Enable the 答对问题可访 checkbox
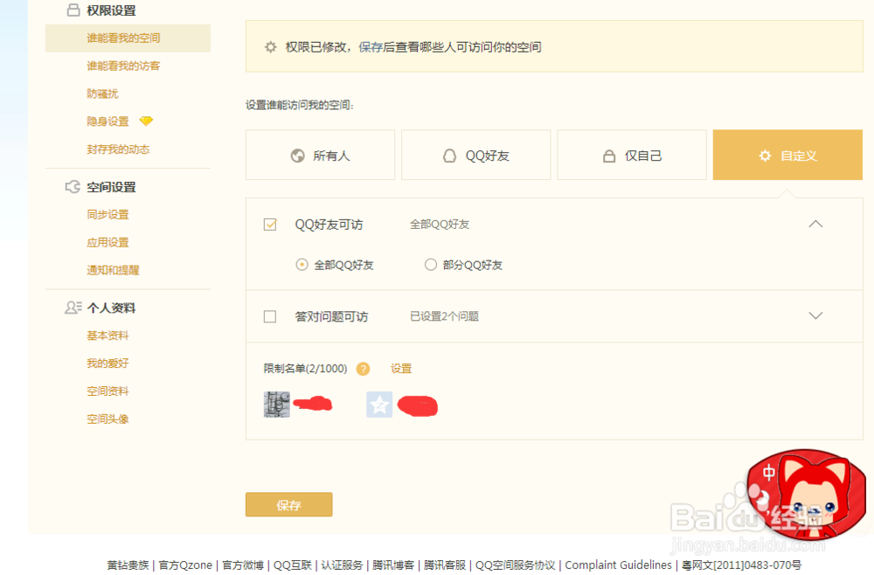874x575 pixels. (x=270, y=316)
